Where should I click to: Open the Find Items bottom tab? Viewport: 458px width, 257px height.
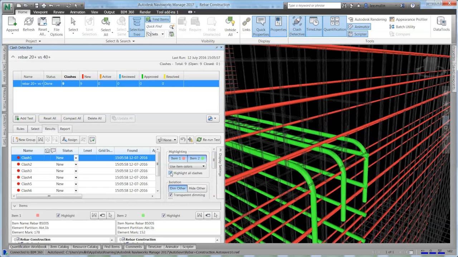coord(112,247)
